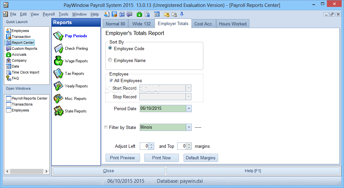Click the Adjust Left margin value field
This screenshot has height=188, width=344.
pos(144,146)
